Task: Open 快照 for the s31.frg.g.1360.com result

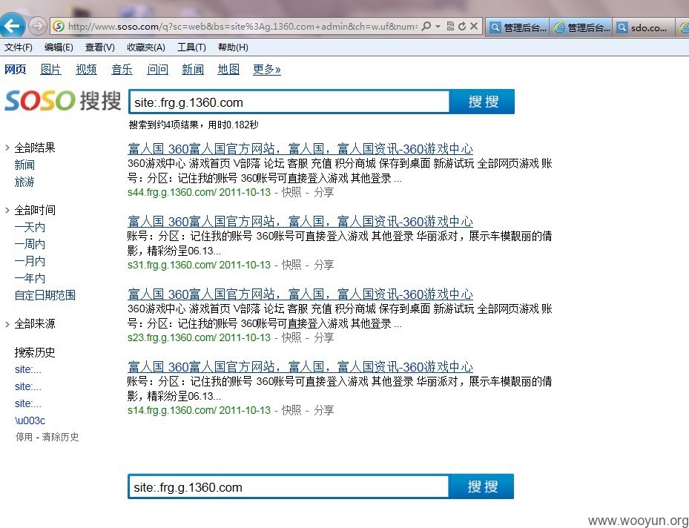Action: 291,265
